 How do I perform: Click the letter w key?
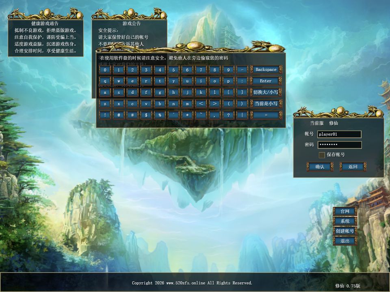[x=119, y=81]
